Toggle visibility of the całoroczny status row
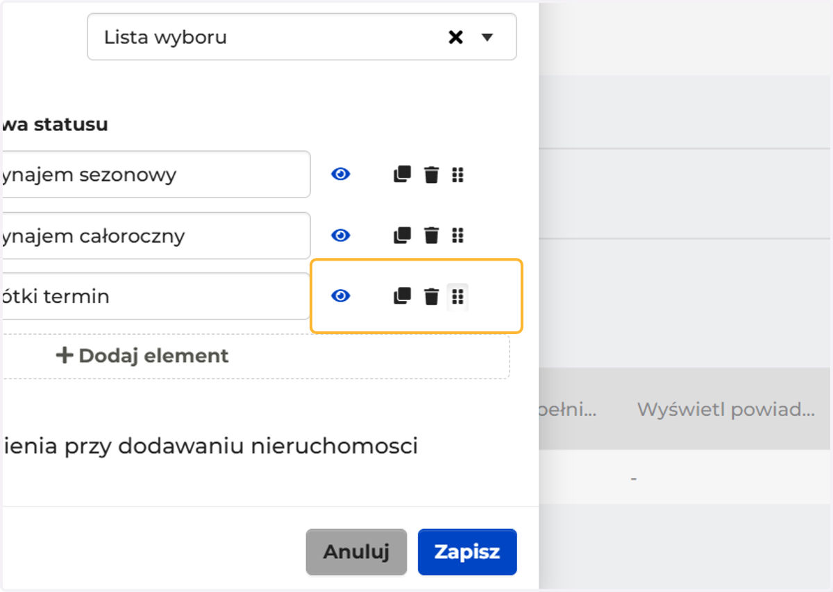The image size is (833, 592). [340, 236]
